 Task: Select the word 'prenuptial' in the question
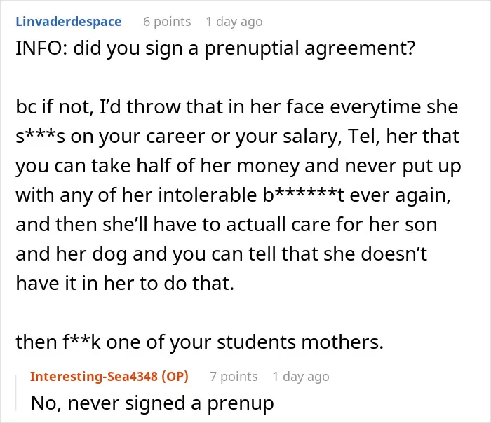pyautogui.click(x=251, y=49)
